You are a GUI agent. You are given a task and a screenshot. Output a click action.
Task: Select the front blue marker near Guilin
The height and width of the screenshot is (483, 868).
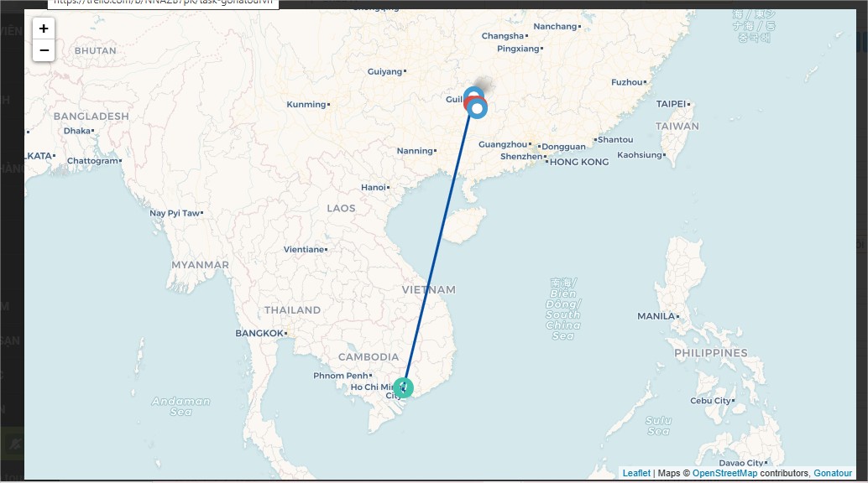tap(477, 108)
